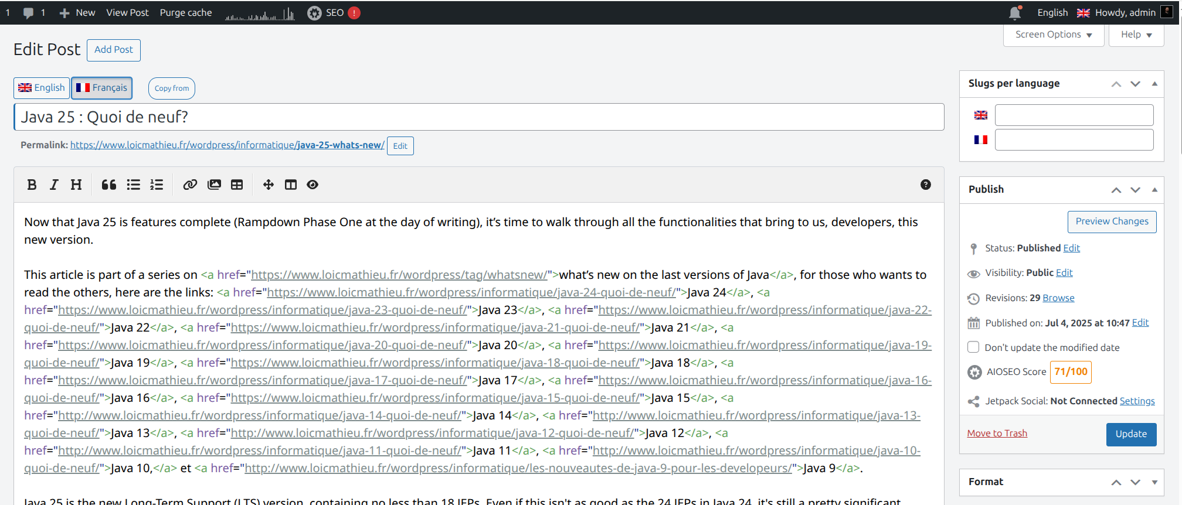Image resolution: width=1182 pixels, height=505 pixels.
Task: Click the post title field
Action: 478,117
